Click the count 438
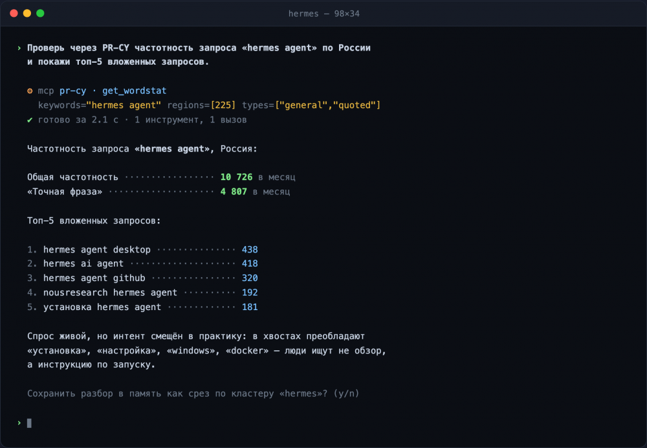Viewport: 647px width, 448px height. click(250, 249)
